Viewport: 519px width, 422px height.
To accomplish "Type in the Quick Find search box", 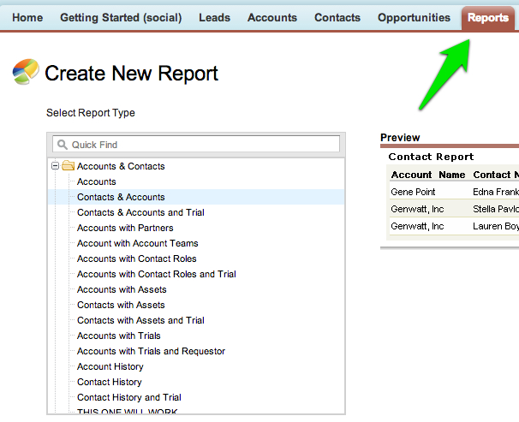I will coord(201,145).
